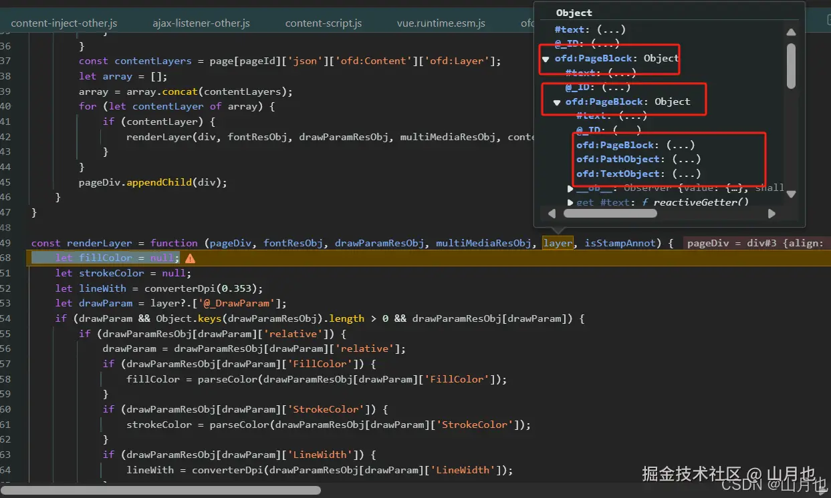The width and height of the screenshot is (831, 498).
Task: Click the warning icon on the fillColor line
Action: (190, 258)
